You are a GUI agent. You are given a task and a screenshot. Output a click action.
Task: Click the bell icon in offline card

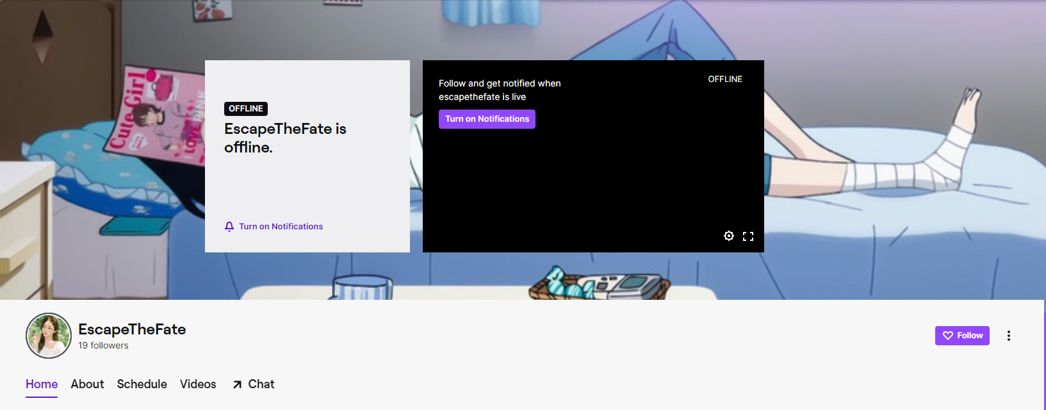(x=229, y=227)
